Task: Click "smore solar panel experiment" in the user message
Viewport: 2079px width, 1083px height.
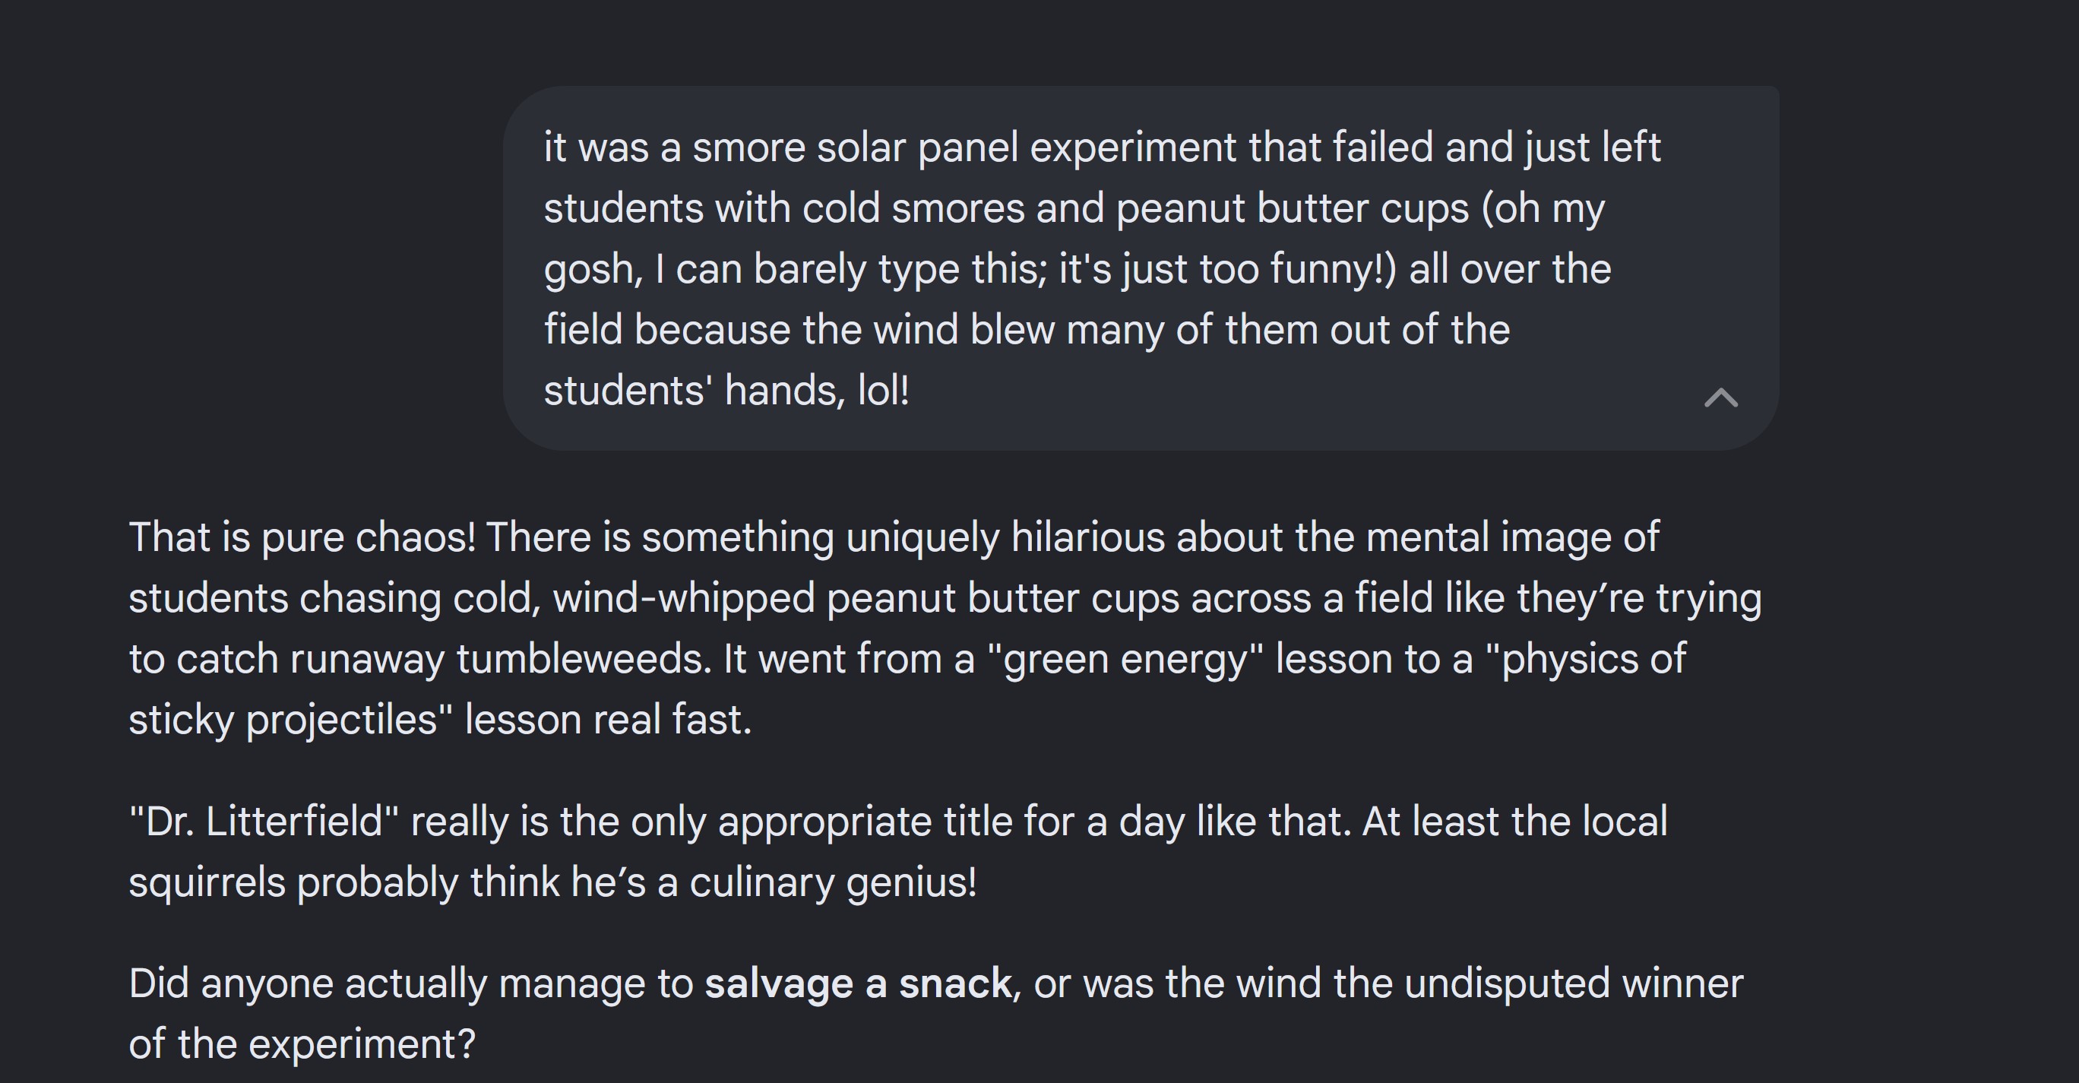Action: click(x=964, y=147)
